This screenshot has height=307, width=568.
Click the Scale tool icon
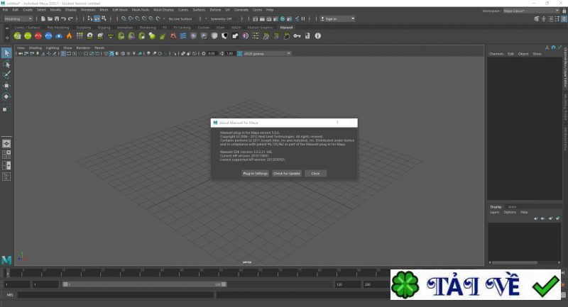click(x=6, y=108)
